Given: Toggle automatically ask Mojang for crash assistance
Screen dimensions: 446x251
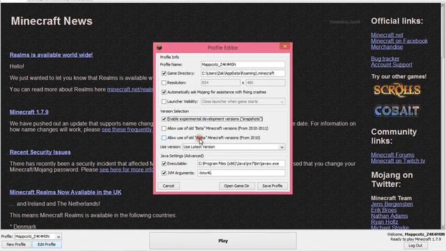Looking at the screenshot, I should [x=164, y=92].
